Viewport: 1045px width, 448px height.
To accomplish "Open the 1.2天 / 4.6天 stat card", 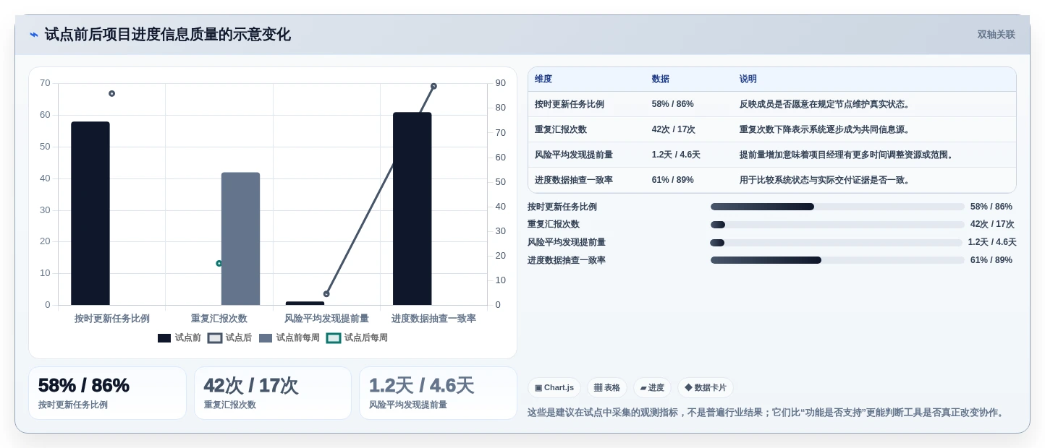I will click(438, 393).
